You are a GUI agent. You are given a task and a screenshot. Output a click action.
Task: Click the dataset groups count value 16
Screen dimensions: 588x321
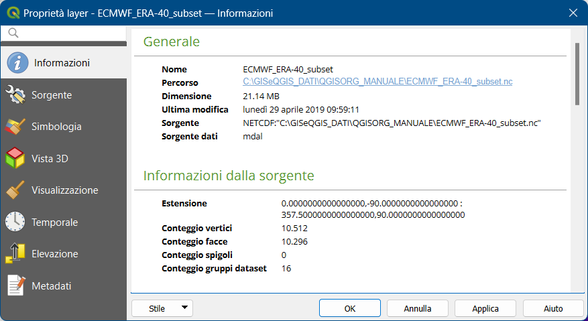[286, 269]
